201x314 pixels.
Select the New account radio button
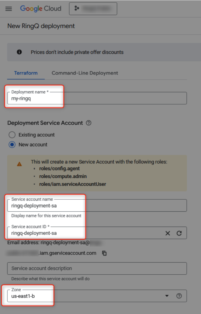[12, 145]
